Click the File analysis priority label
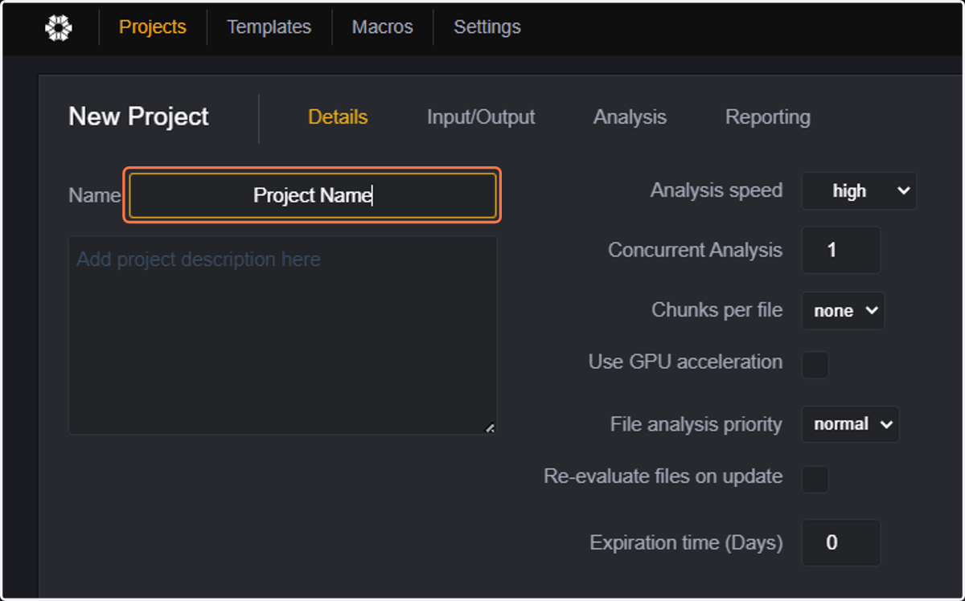This screenshot has width=965, height=601. (x=696, y=424)
